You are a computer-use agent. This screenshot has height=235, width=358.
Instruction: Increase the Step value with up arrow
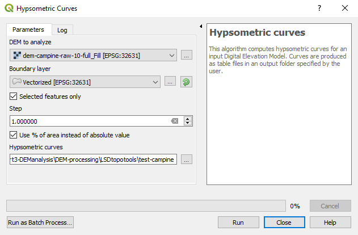point(188,119)
